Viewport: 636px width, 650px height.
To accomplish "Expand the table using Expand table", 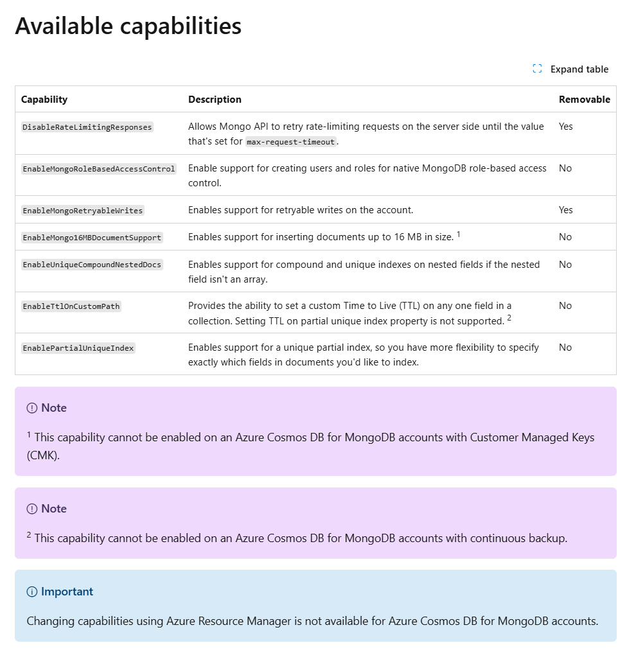I will tap(578, 69).
